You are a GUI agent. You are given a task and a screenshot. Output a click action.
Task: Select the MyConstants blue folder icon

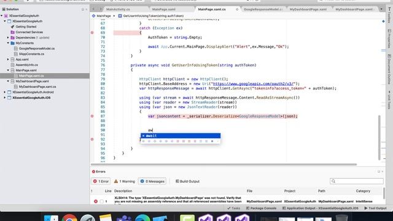tap(12, 43)
